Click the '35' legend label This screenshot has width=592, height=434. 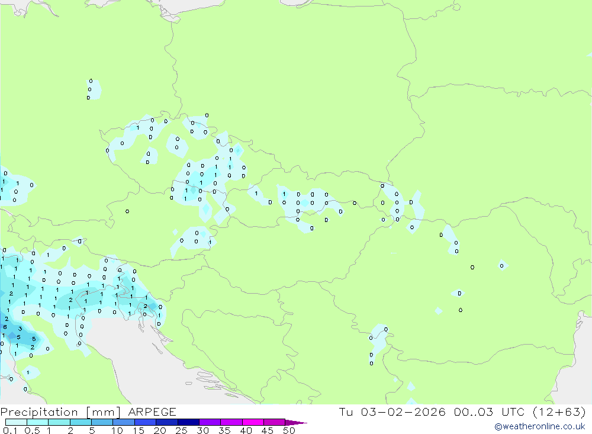[x=224, y=430]
